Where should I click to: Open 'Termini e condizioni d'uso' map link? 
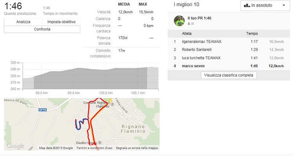[94, 148]
